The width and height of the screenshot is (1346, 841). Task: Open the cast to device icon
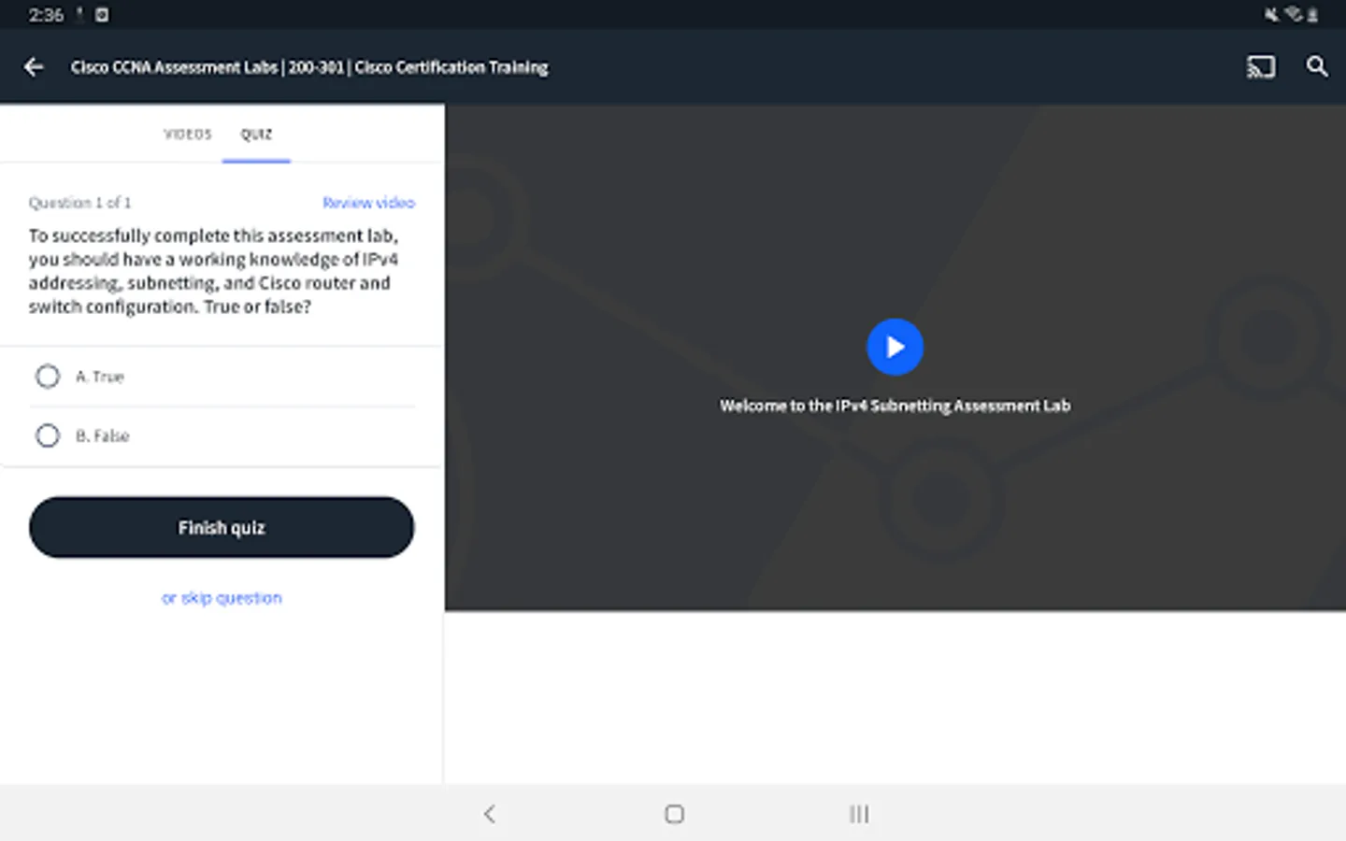1260,67
